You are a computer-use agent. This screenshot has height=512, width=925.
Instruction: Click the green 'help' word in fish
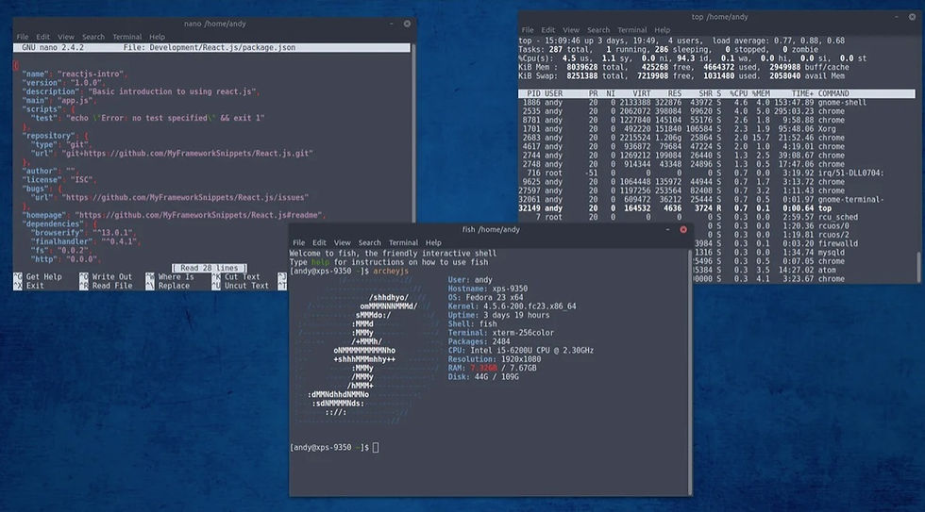pyautogui.click(x=320, y=262)
